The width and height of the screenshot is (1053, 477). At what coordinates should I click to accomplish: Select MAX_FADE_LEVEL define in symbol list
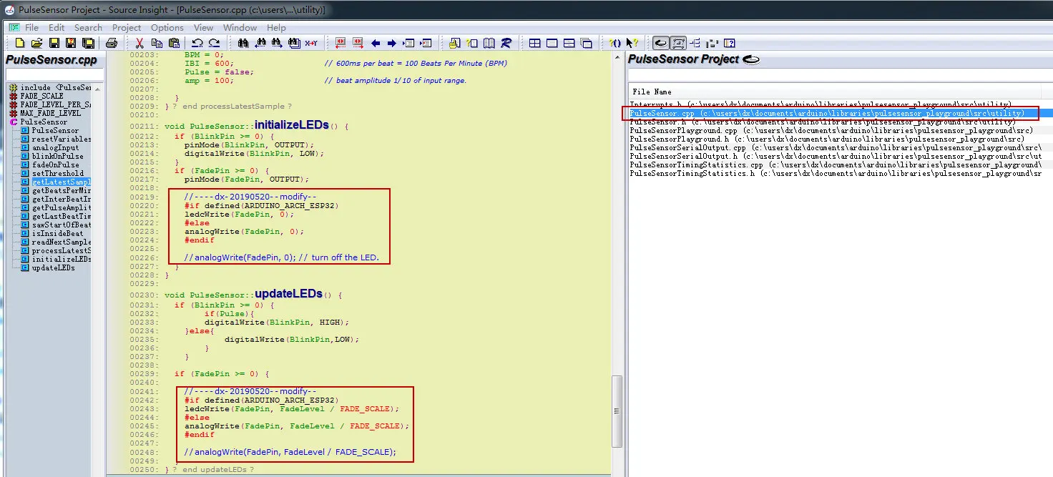click(x=50, y=113)
